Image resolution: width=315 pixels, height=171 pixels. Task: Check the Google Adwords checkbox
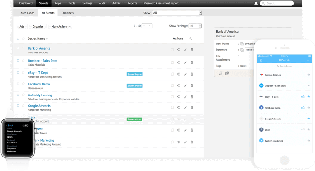(18, 105)
